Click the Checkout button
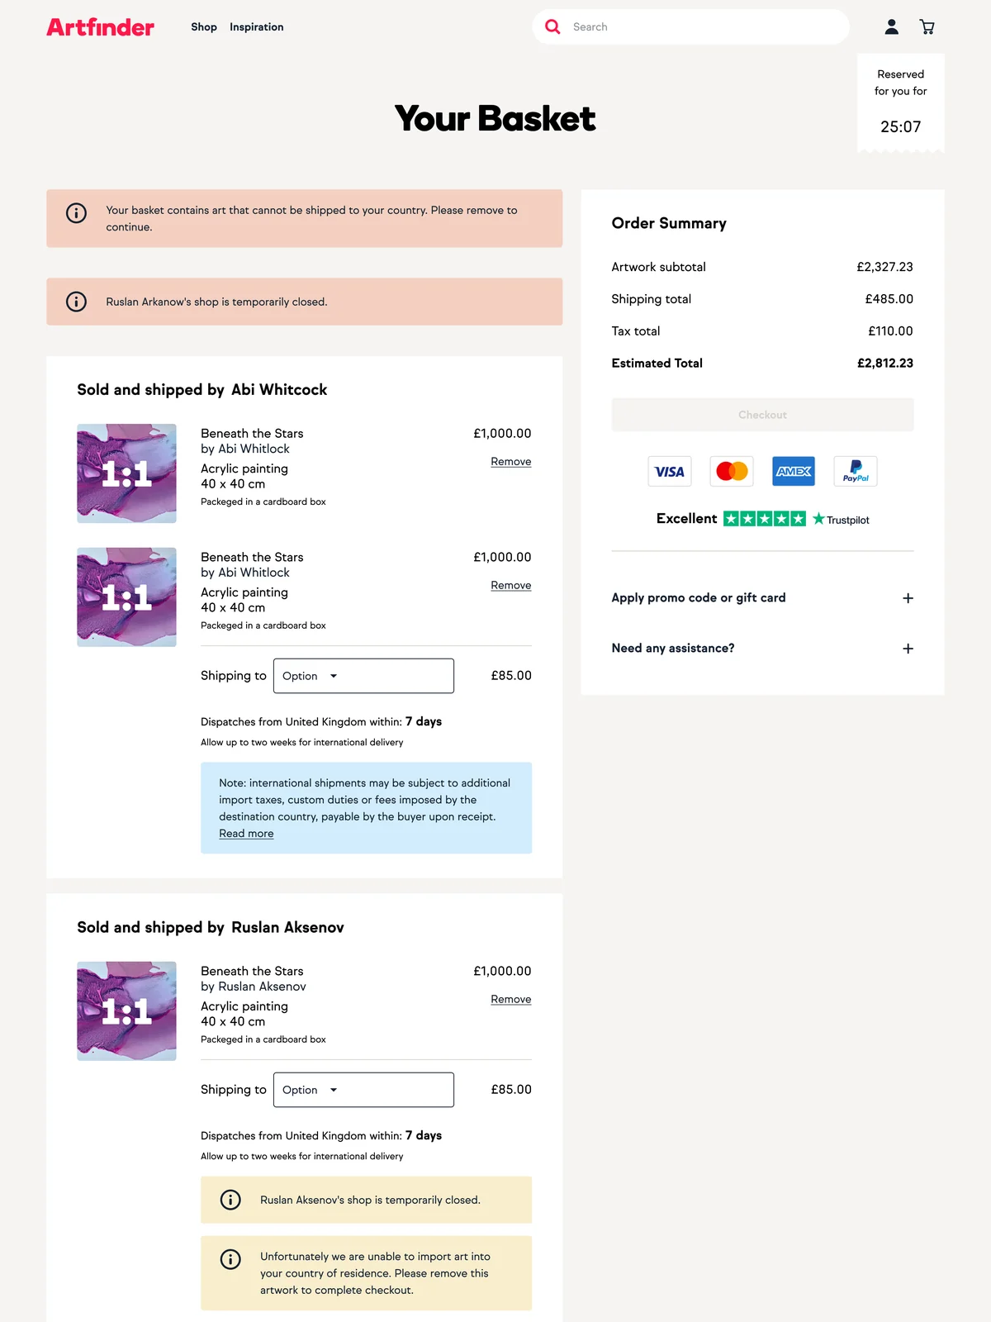 [762, 415]
